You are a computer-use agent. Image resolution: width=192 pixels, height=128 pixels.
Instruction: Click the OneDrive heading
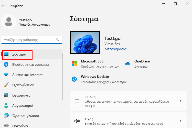click(x=142, y=61)
